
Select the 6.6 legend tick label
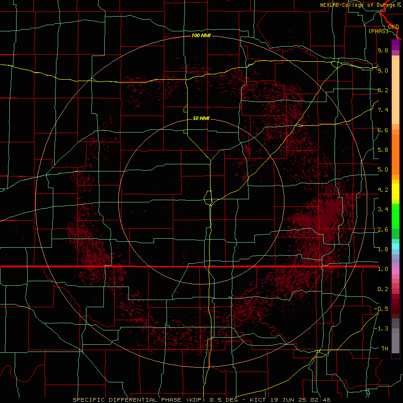coord(383,130)
